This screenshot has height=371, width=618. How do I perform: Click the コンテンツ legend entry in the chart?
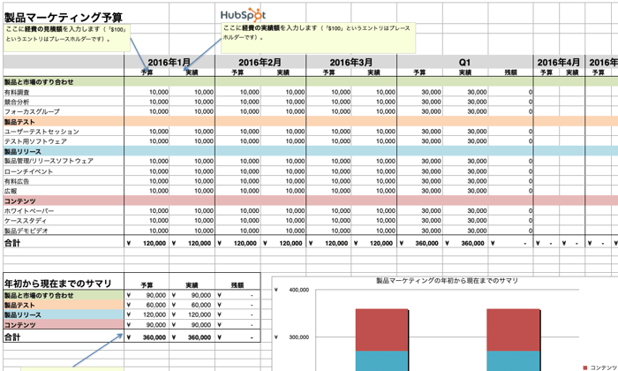pyautogui.click(x=599, y=367)
